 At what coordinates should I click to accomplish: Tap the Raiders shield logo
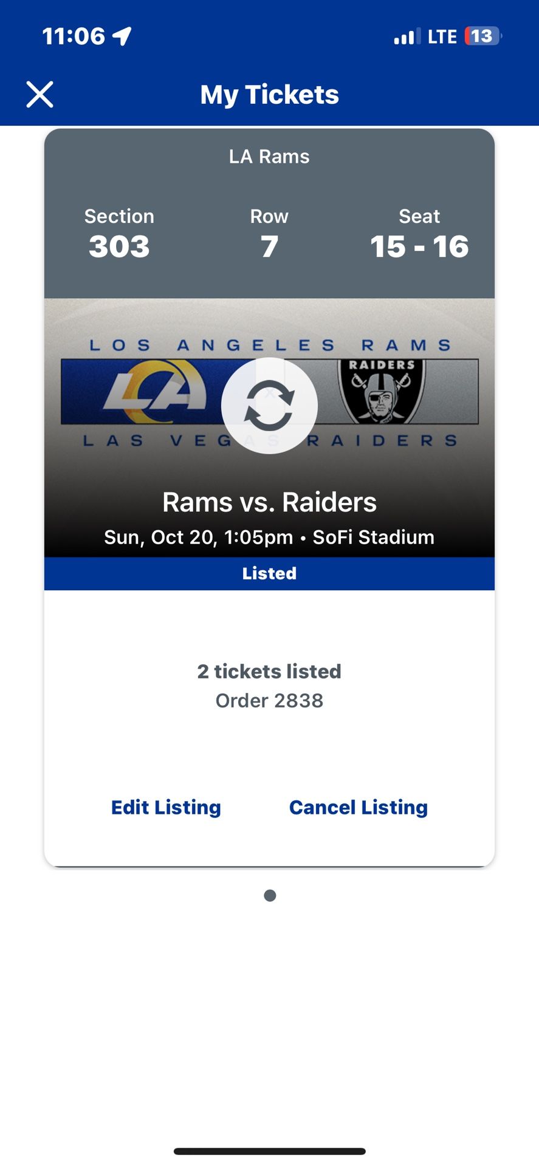[x=381, y=390]
